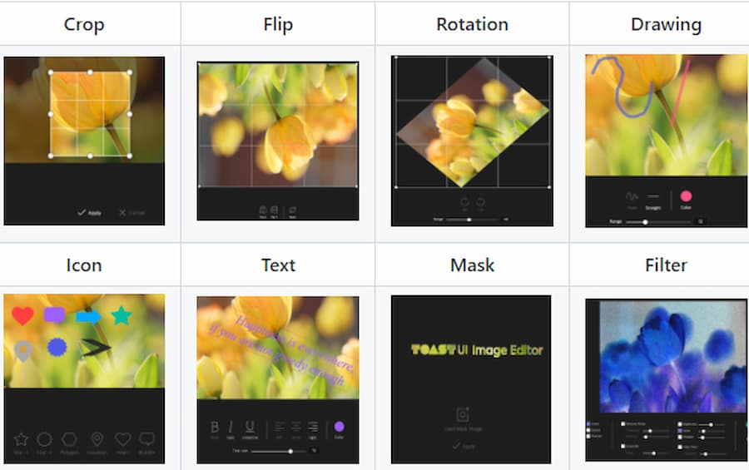Select the Straight line drawing icon
Image resolution: width=749 pixels, height=470 pixels.
pyautogui.click(x=654, y=197)
